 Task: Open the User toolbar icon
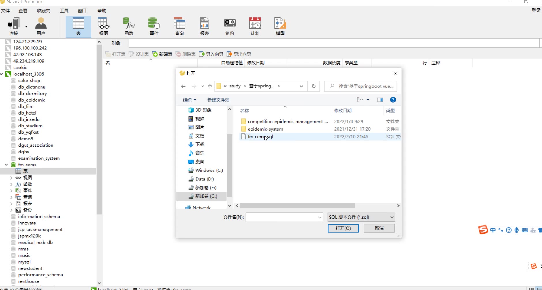pyautogui.click(x=41, y=26)
